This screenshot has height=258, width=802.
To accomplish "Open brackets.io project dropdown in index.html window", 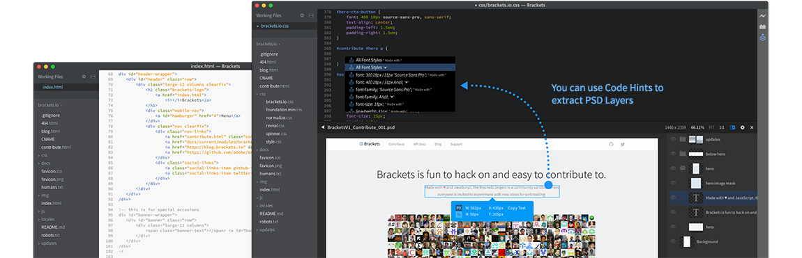I will coord(50,105).
